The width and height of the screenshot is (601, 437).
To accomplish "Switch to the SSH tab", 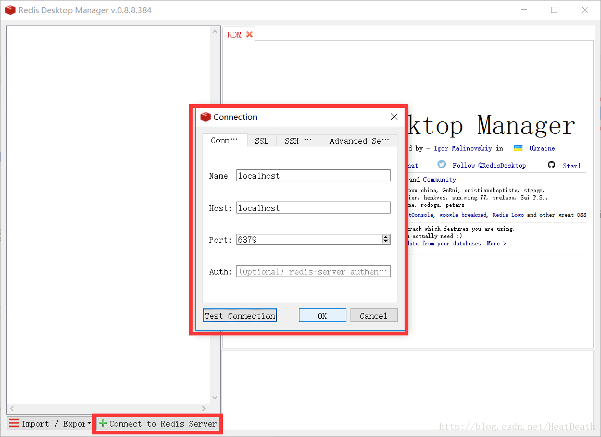I will click(x=298, y=141).
